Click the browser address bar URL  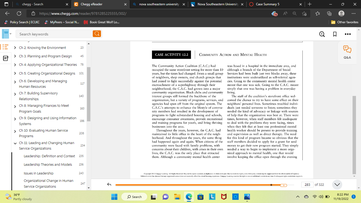point(83,13)
